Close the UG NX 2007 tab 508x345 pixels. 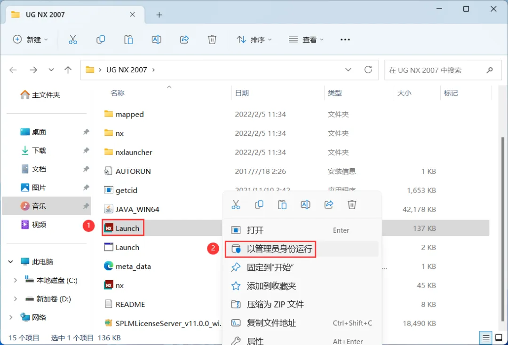click(x=132, y=15)
